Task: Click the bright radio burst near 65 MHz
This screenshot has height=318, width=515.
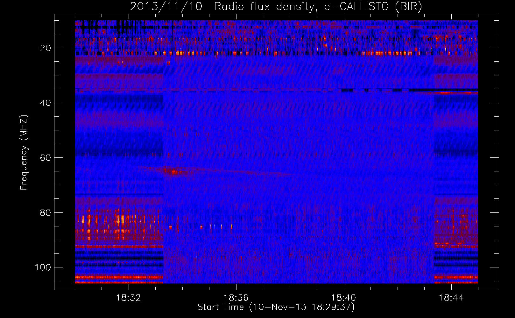Action: point(174,172)
